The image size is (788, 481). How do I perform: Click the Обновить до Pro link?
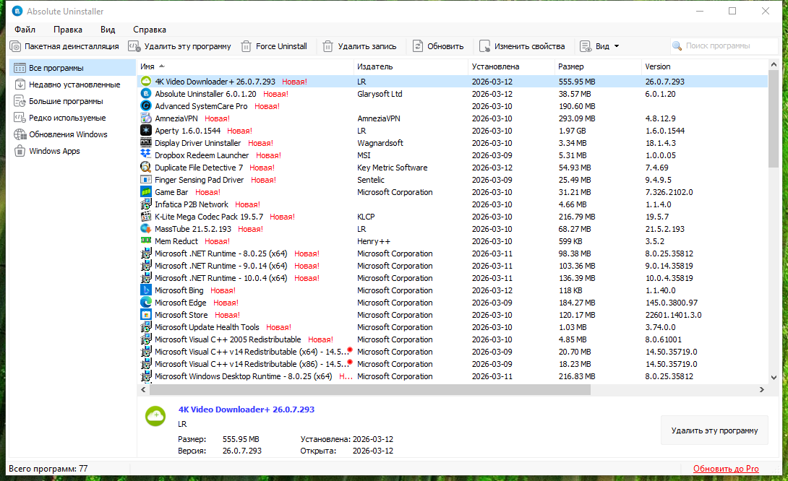[726, 469]
